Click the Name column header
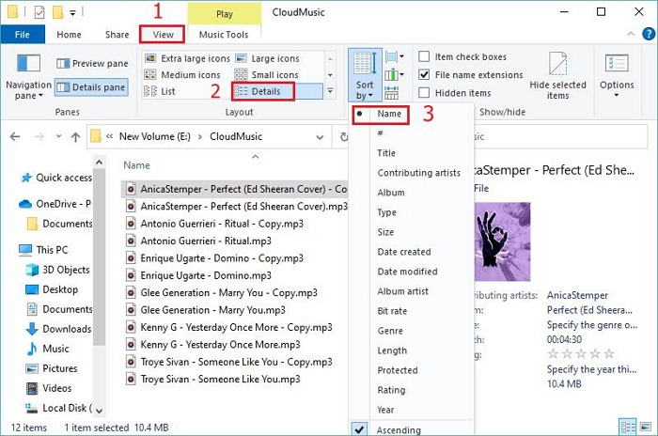The height and width of the screenshot is (436, 658). tap(136, 165)
